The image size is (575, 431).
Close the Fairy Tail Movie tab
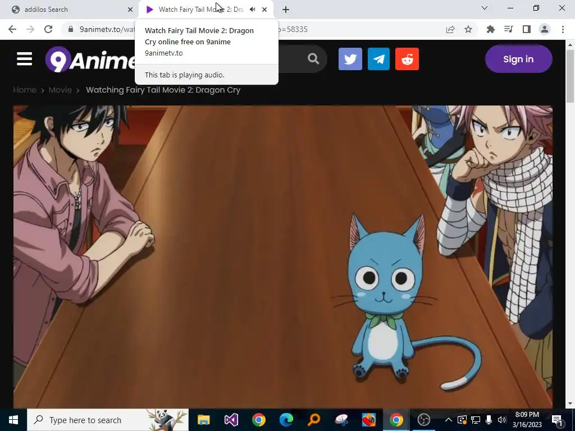click(264, 10)
